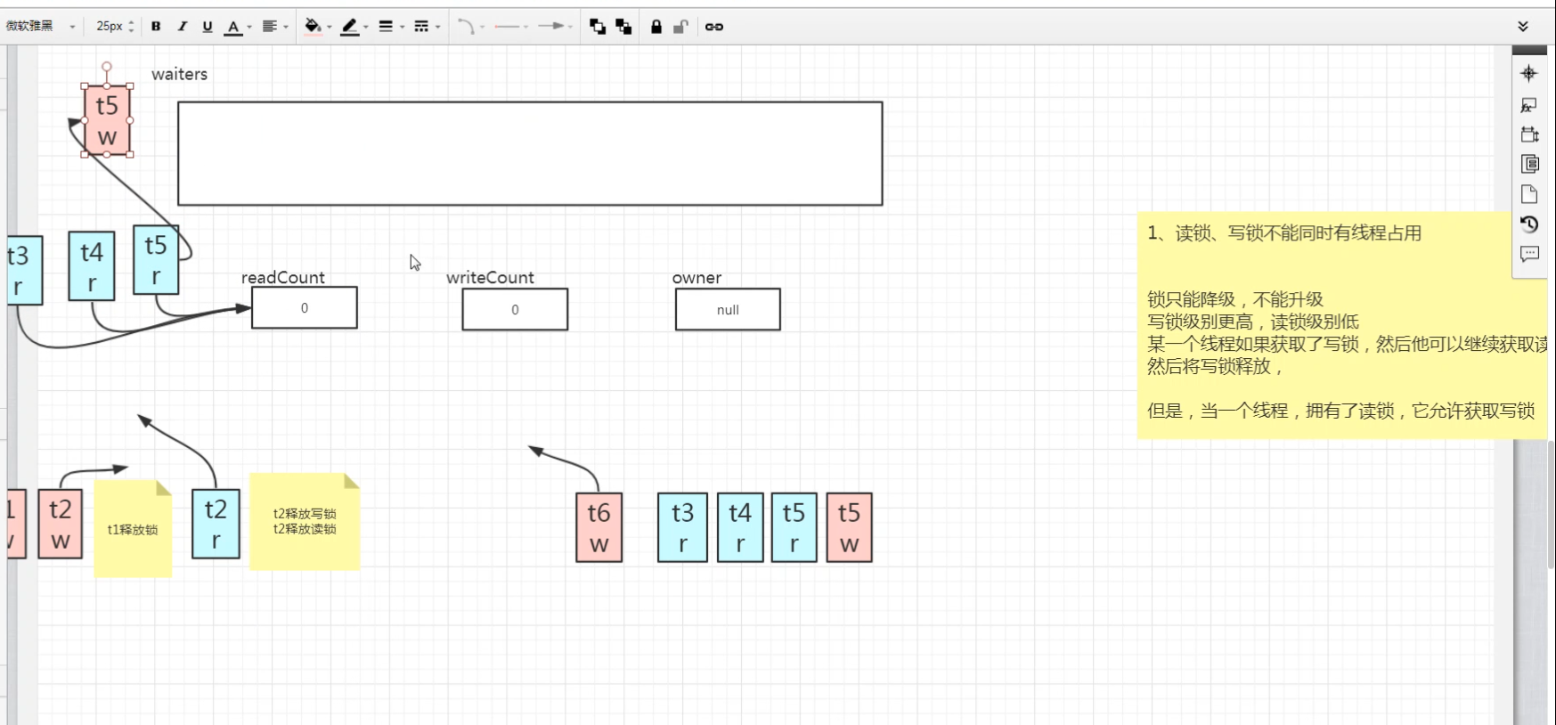1556x725 pixels.
Task: Click the writeCount label
Action: [490, 277]
